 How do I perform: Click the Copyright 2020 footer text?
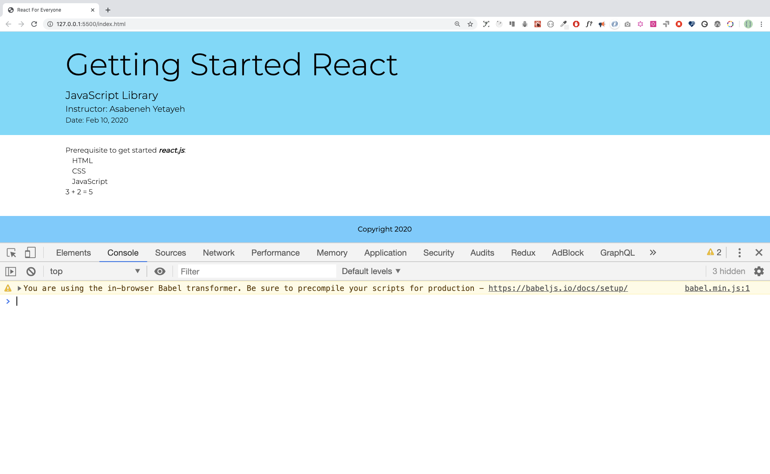click(384, 229)
